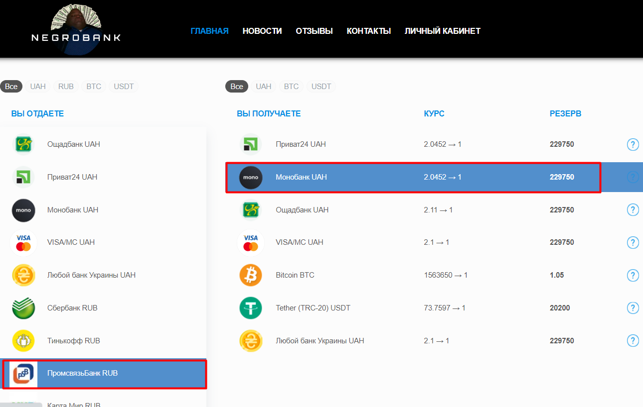Choose Bitcoin BTC icon
643x407 pixels.
click(251, 275)
